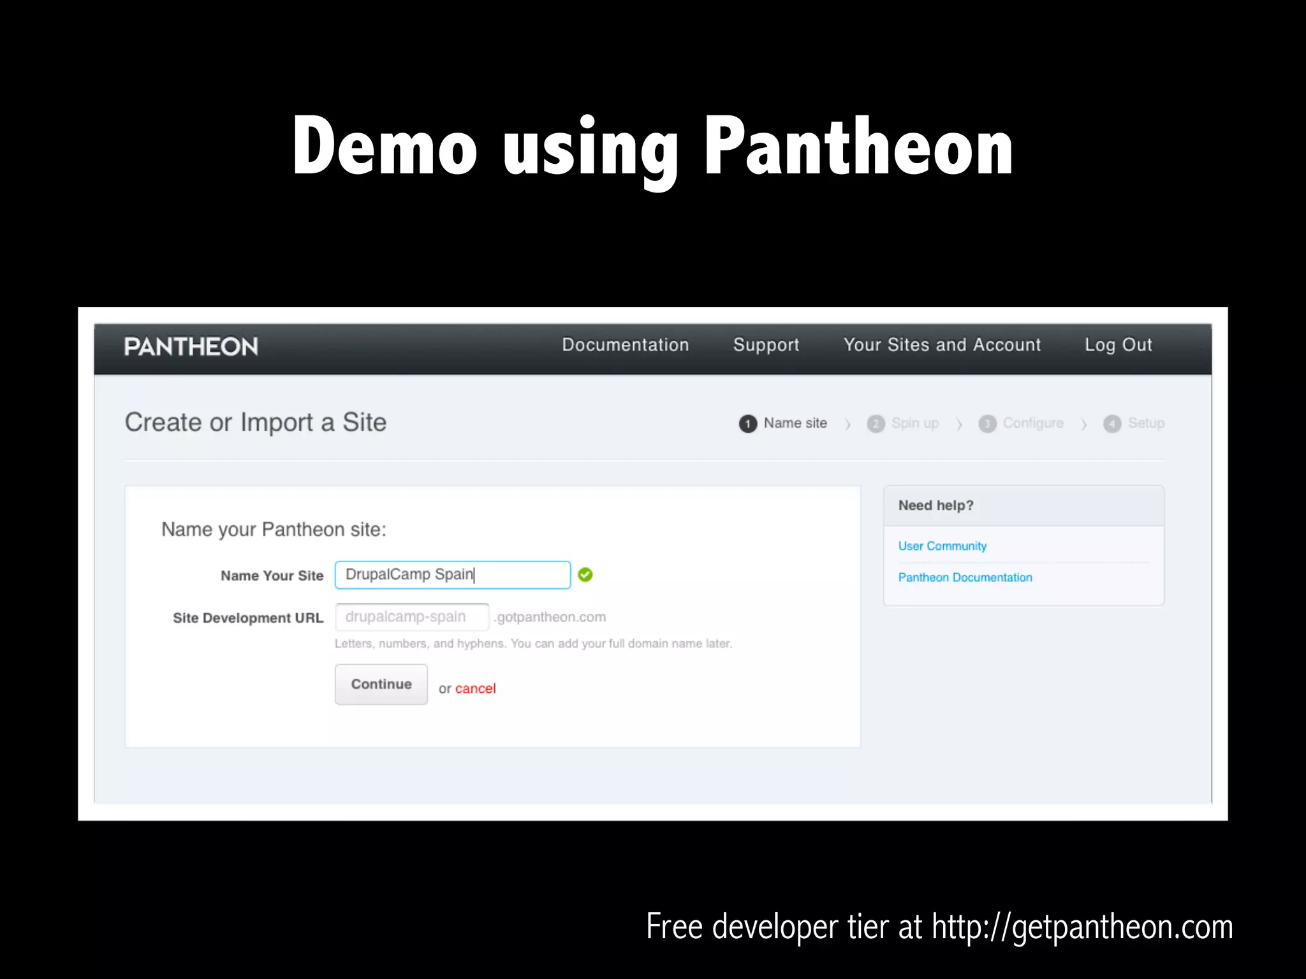The width and height of the screenshot is (1306, 979).
Task: Click the Continue button
Action: tap(381, 685)
